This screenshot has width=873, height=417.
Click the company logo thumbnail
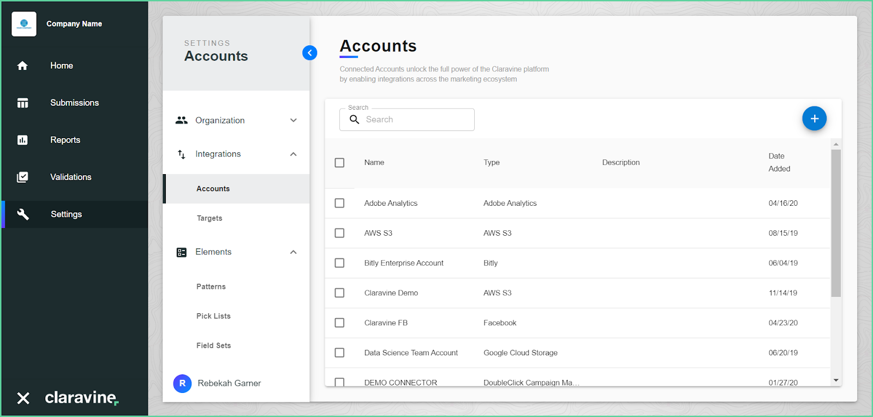point(24,24)
